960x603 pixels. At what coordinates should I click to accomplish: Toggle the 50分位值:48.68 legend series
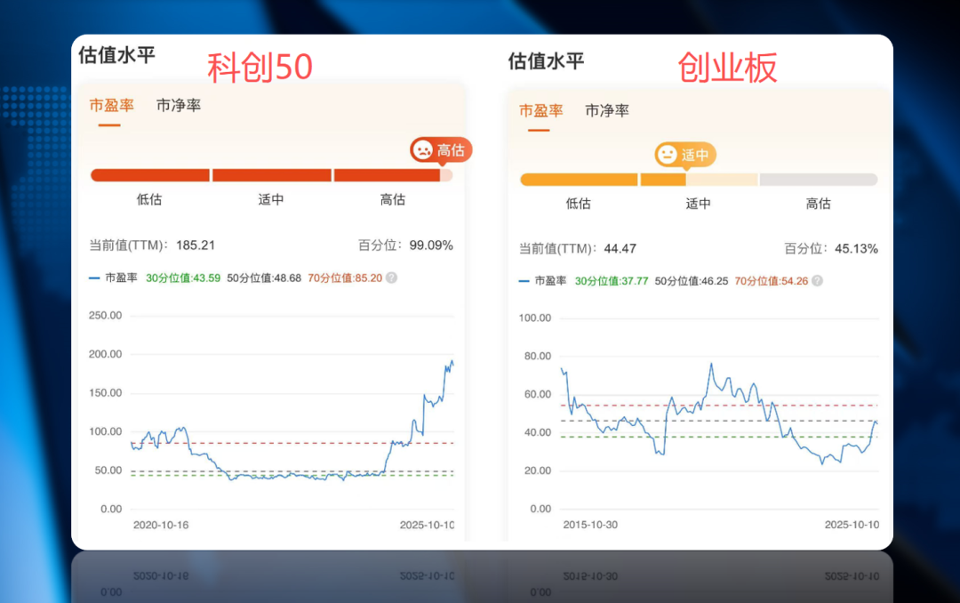click(x=264, y=277)
